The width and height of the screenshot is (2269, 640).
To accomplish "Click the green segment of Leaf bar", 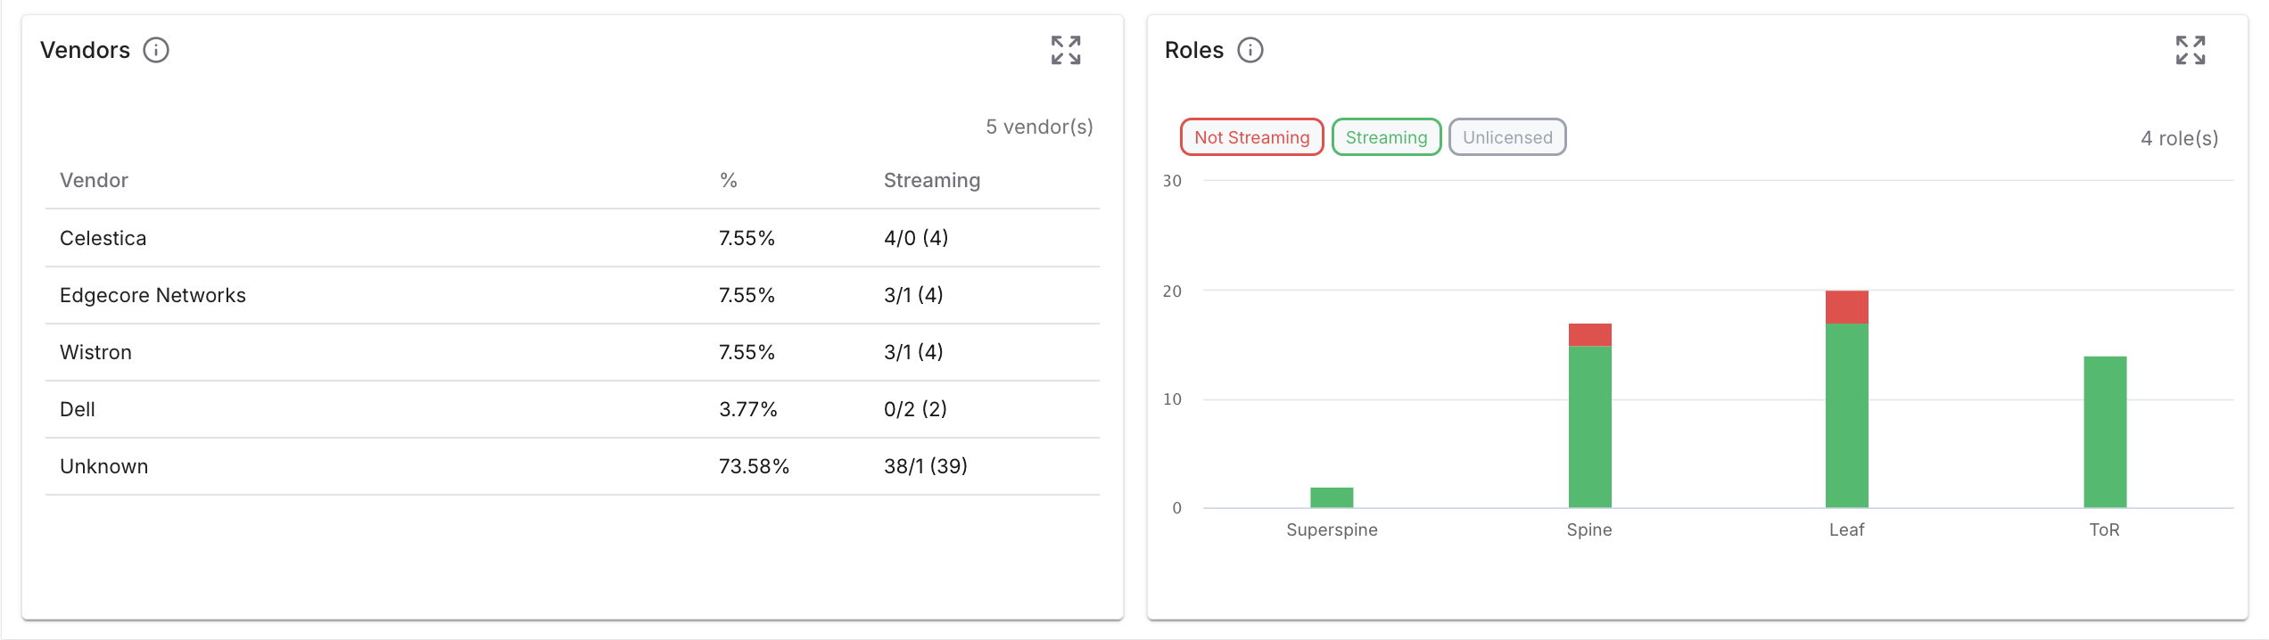I will click(x=1846, y=415).
